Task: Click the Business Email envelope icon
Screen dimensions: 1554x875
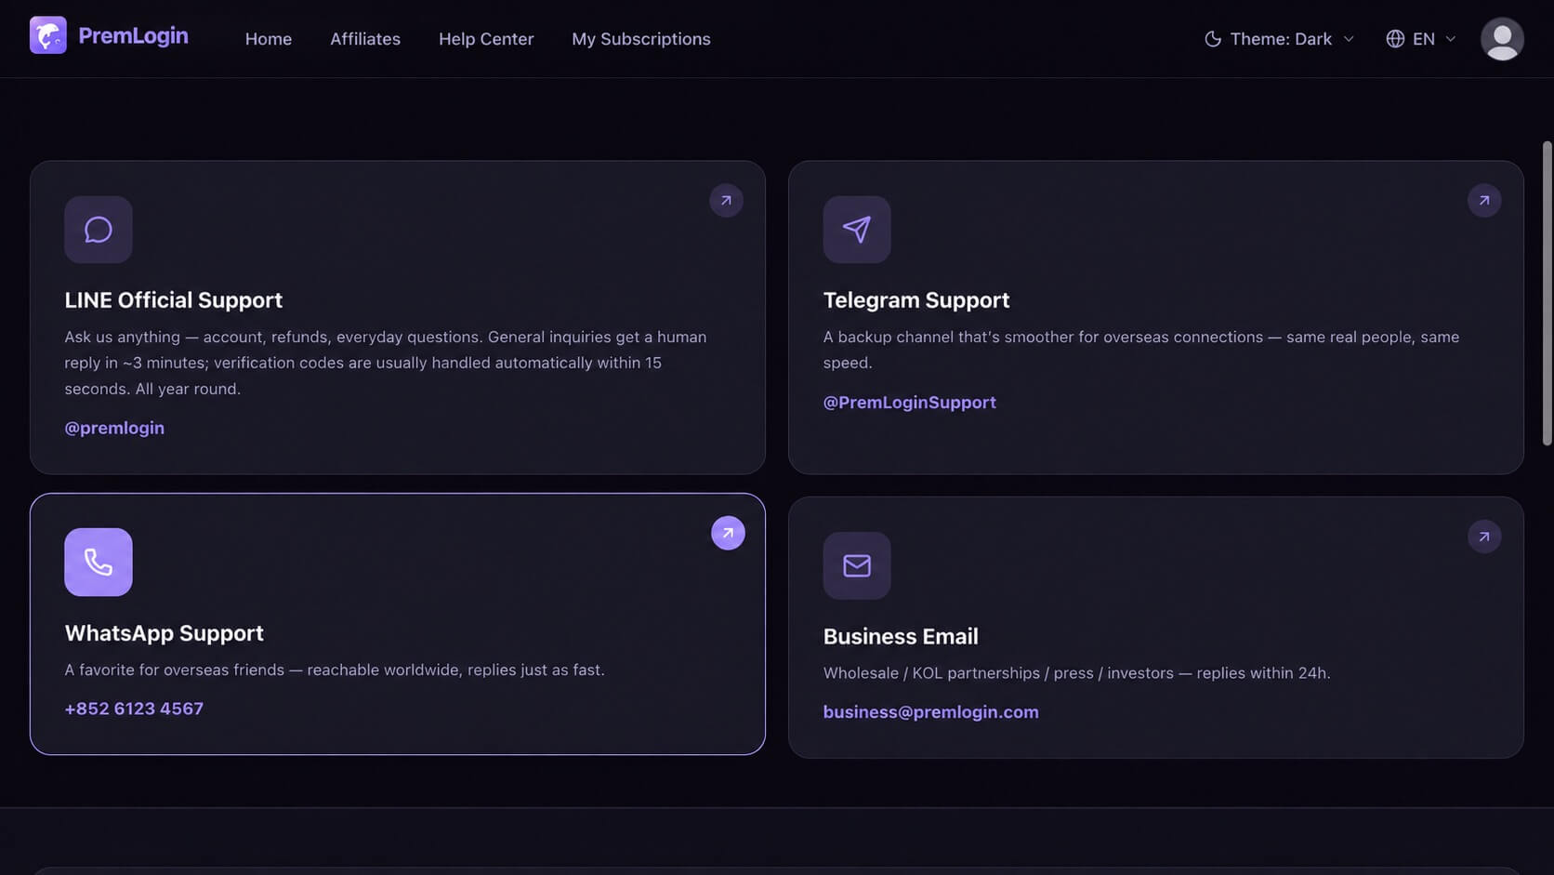Action: click(857, 565)
